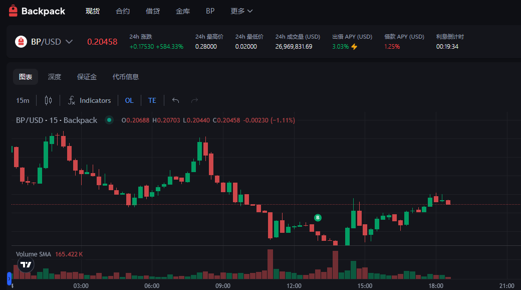Click the 24h low value 0.02000
This screenshot has width=521, height=290.
(246, 47)
